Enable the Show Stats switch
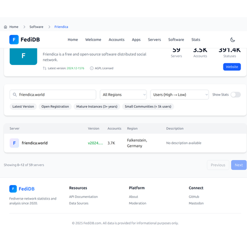247x233 pixels. (x=235, y=94)
